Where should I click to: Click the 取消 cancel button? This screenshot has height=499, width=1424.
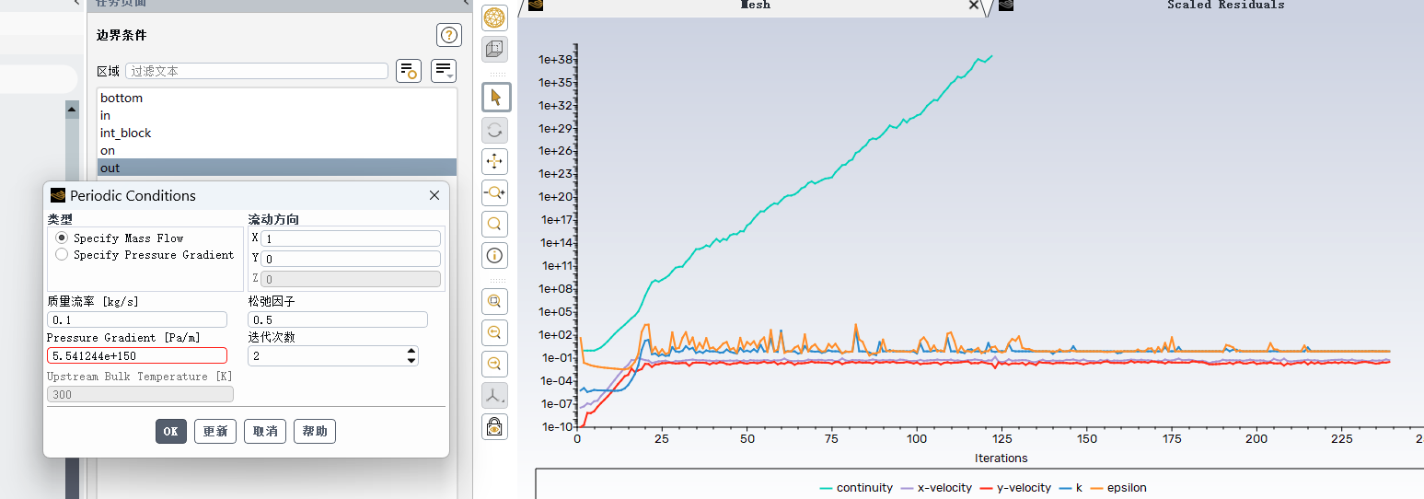265,432
